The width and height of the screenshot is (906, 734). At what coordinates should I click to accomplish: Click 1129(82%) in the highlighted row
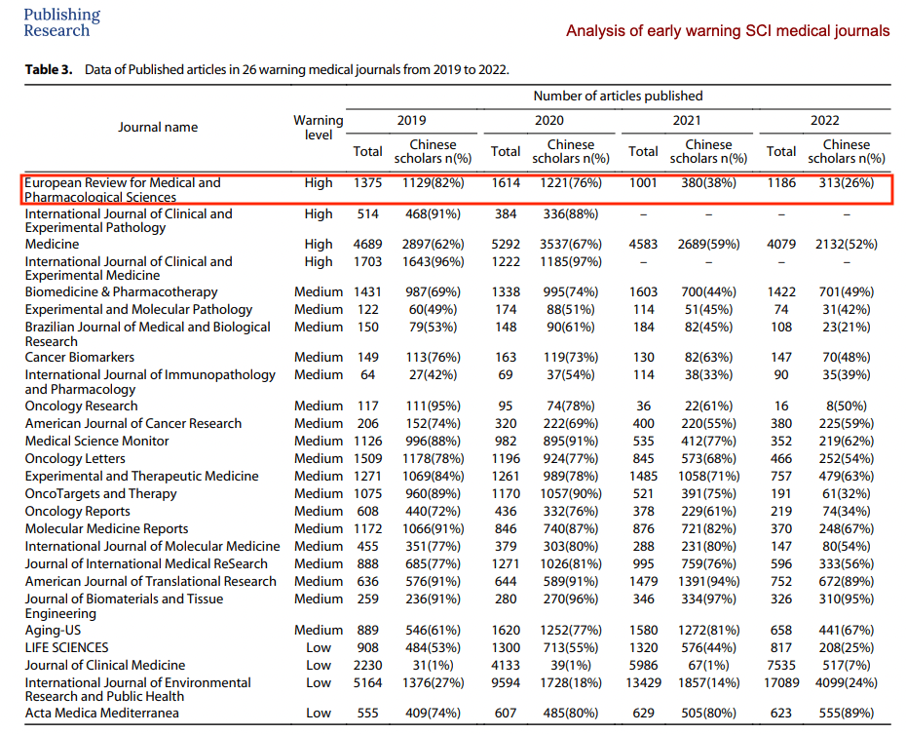tap(433, 182)
